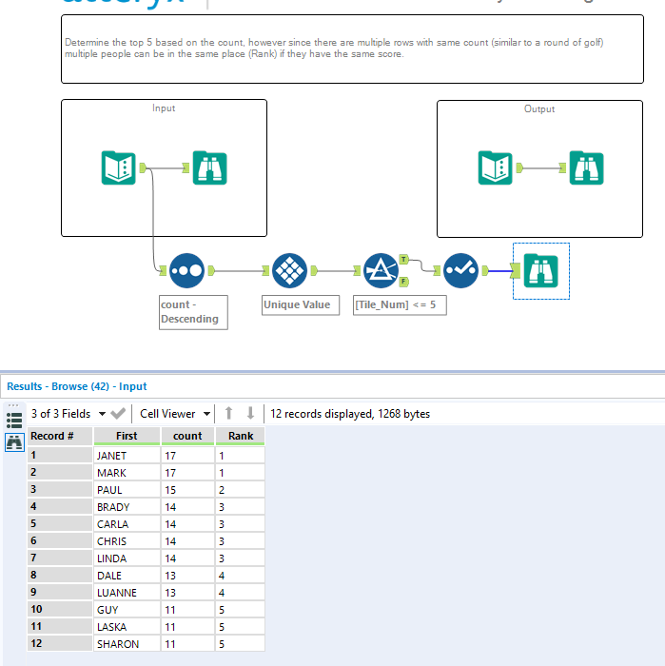Click the BRADY cell
This screenshot has height=666, width=665.
click(127, 507)
